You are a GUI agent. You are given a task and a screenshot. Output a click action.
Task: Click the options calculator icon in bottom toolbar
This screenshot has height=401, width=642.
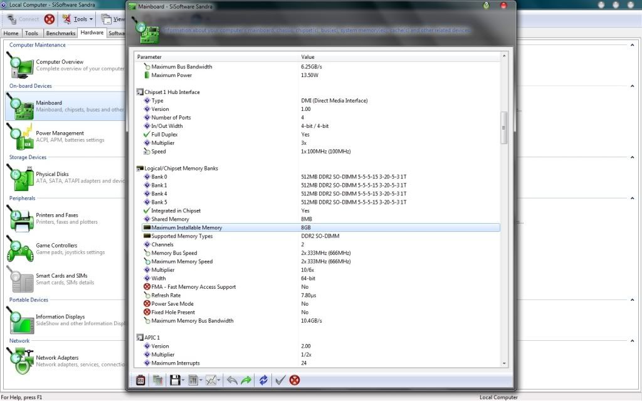point(140,380)
